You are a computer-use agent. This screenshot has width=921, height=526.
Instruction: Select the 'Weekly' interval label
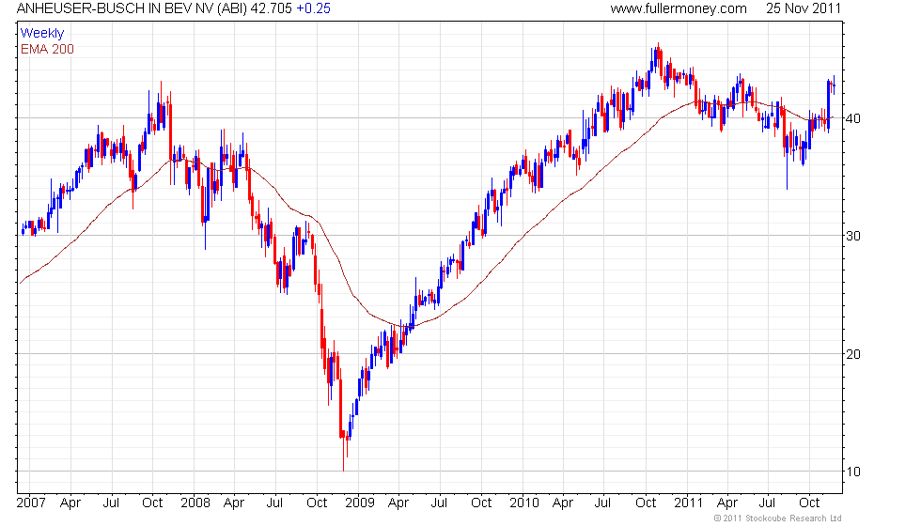[42, 34]
